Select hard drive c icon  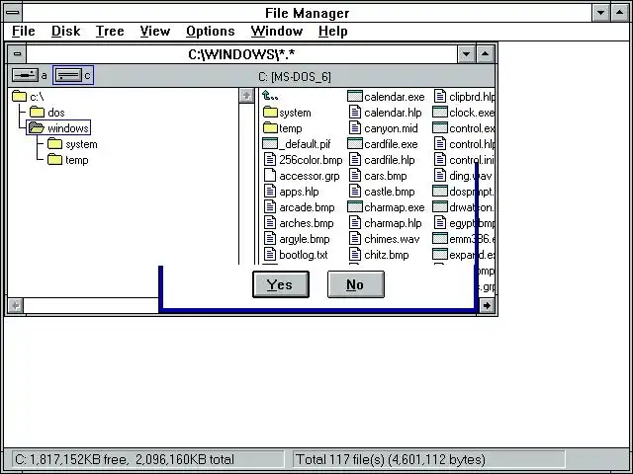68,75
